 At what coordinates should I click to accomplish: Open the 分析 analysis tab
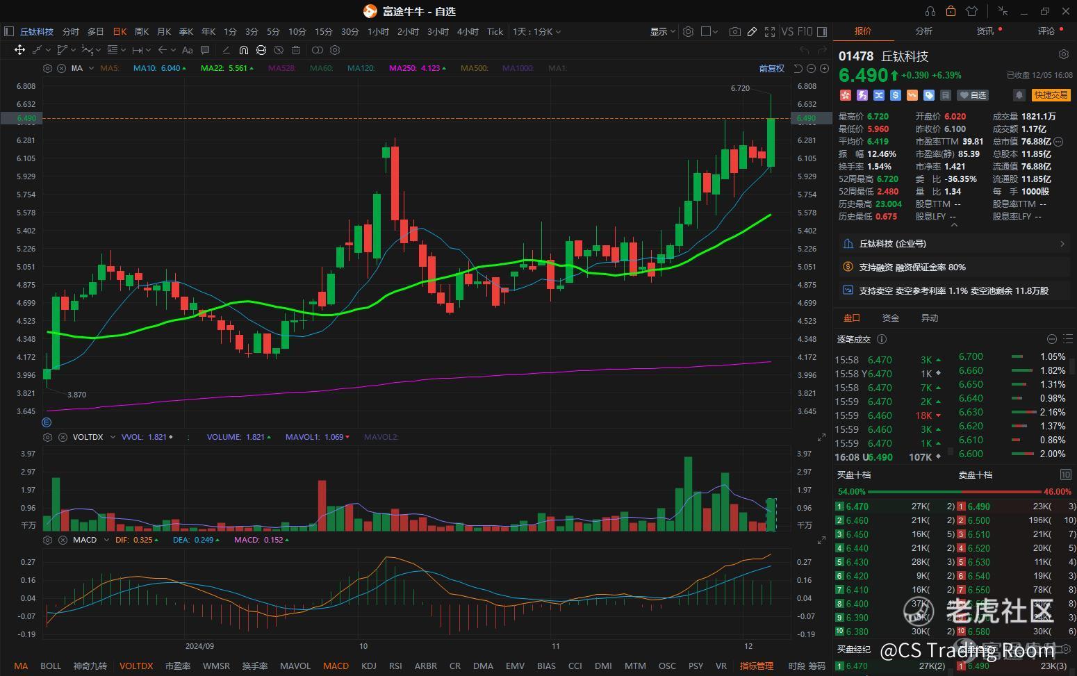click(924, 31)
